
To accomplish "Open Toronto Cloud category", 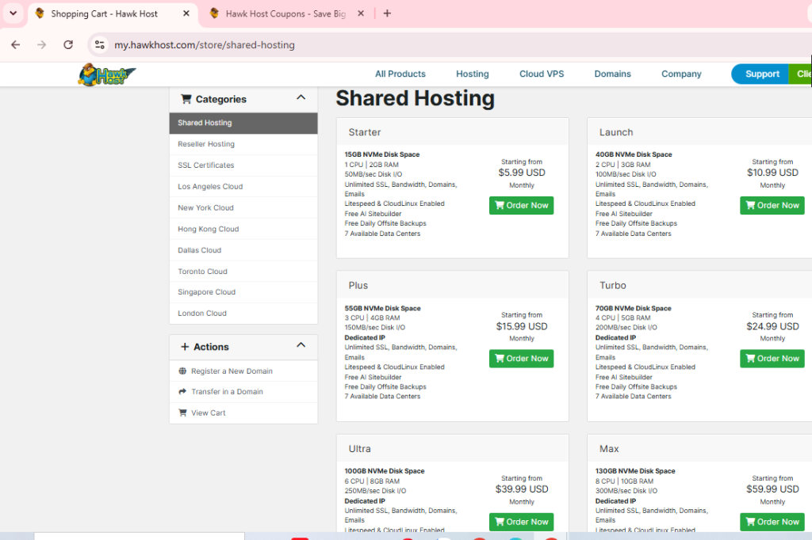I will [x=243, y=272].
